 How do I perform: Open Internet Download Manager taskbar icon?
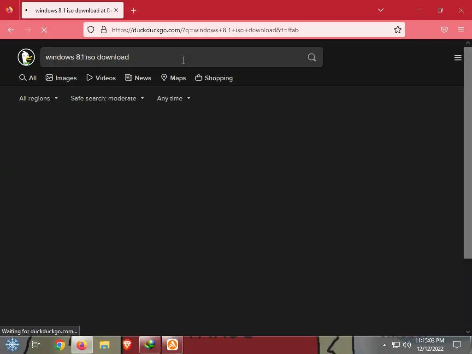150,345
